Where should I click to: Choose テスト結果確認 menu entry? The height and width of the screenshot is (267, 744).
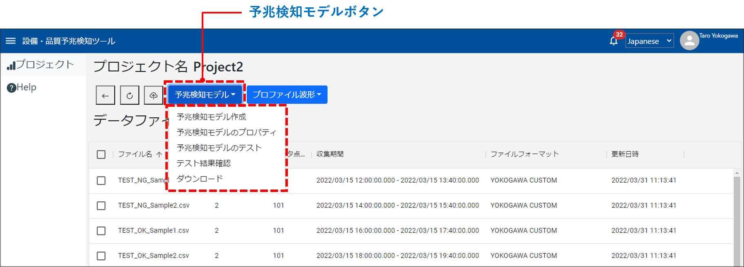click(204, 163)
